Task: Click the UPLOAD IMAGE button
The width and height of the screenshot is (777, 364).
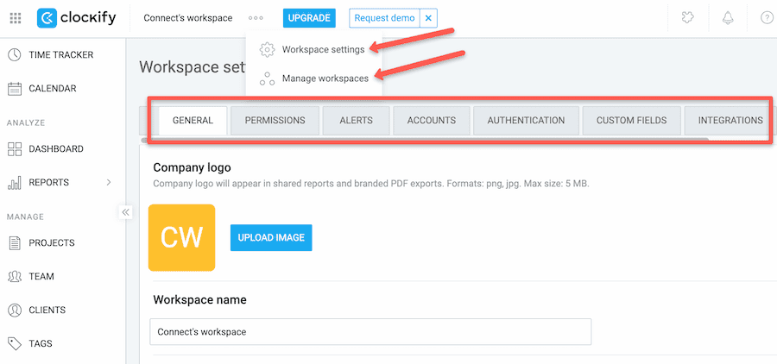Action: [271, 238]
